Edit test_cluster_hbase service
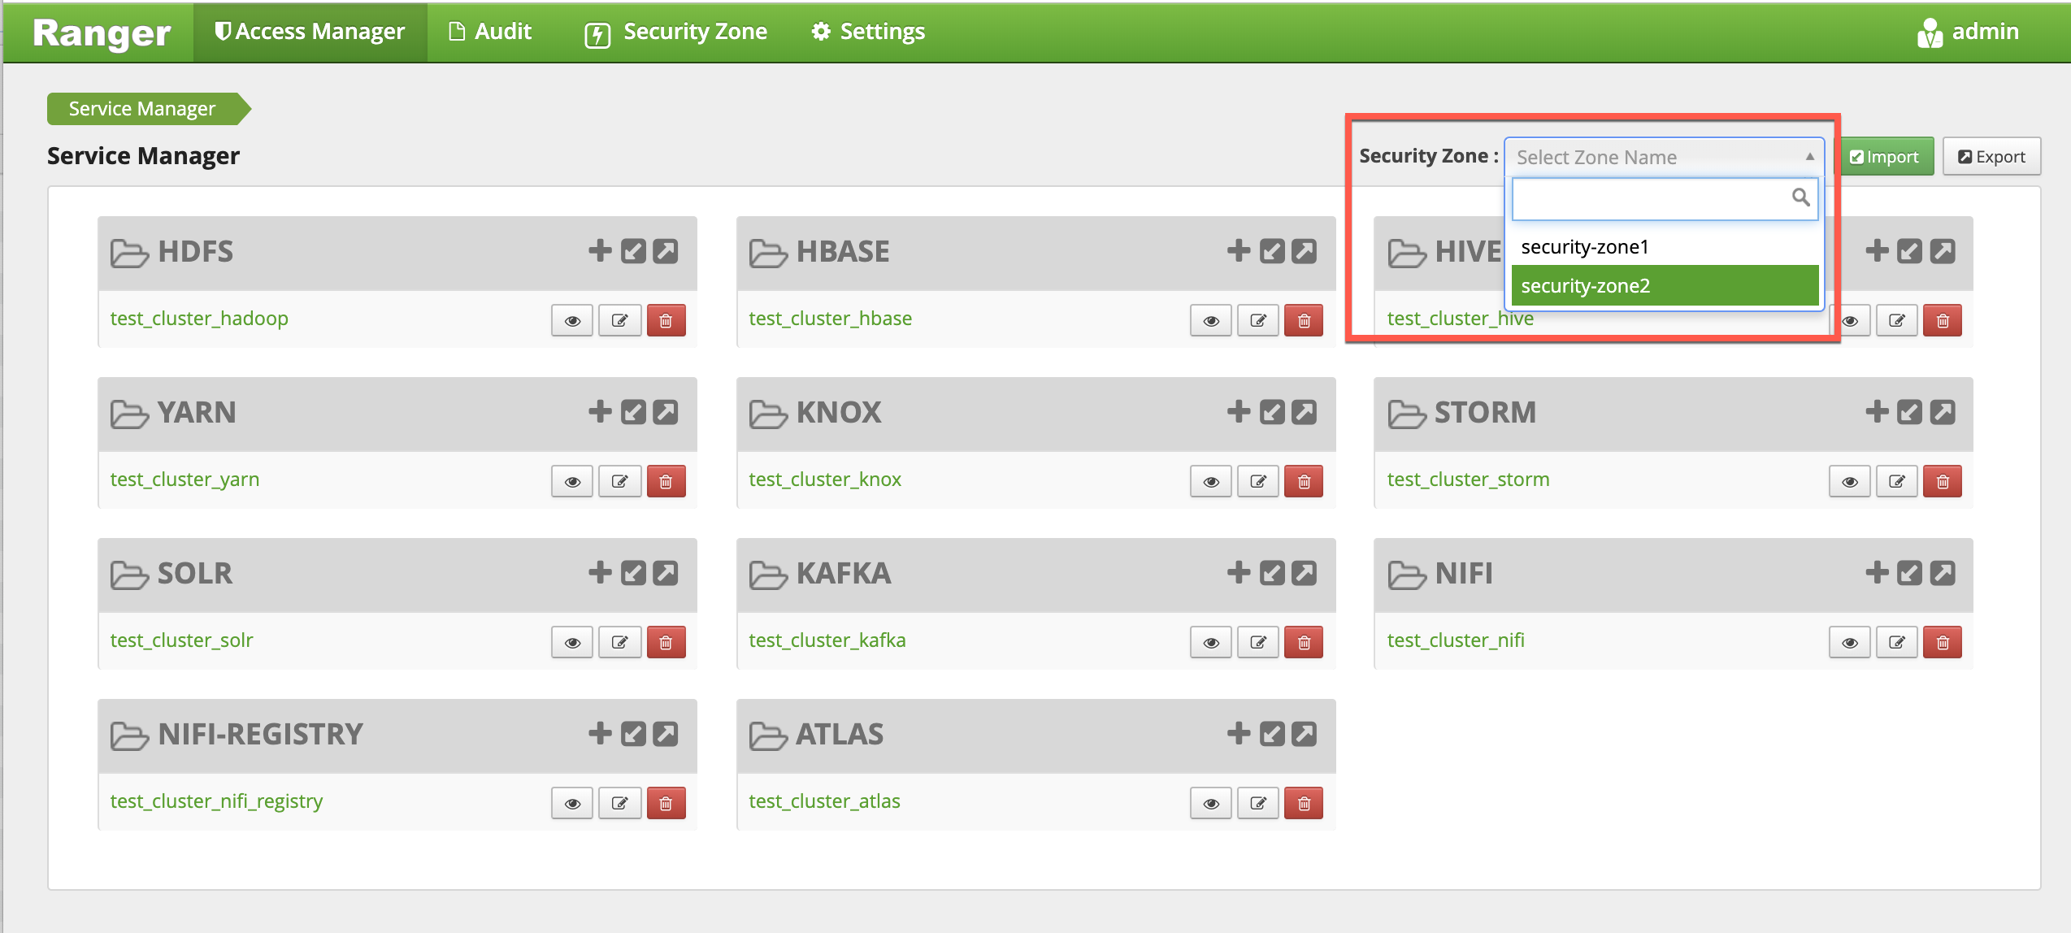 pyautogui.click(x=1258, y=320)
